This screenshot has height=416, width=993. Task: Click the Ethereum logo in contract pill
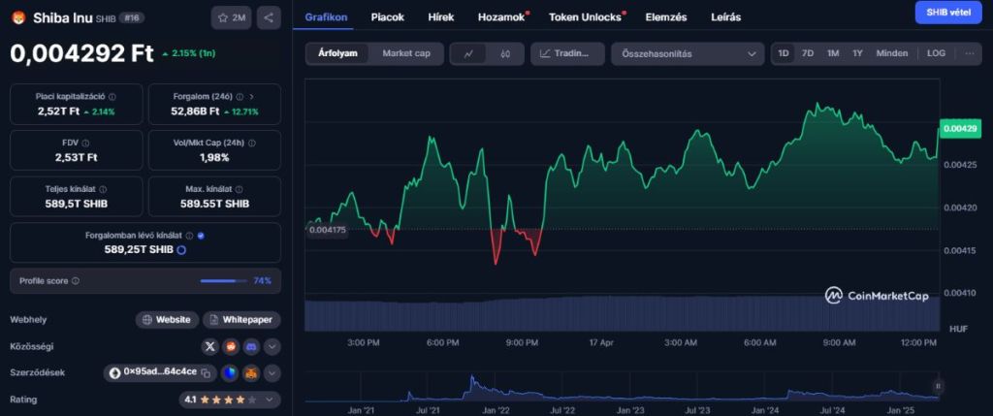(x=114, y=373)
